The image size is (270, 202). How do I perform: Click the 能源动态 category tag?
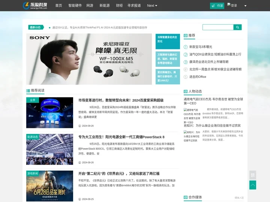33,137
